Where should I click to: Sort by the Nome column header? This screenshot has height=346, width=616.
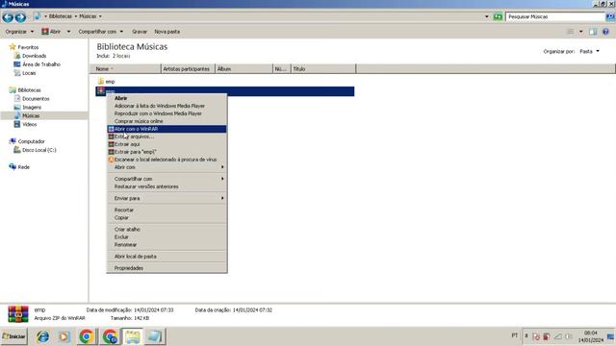[x=125, y=68]
